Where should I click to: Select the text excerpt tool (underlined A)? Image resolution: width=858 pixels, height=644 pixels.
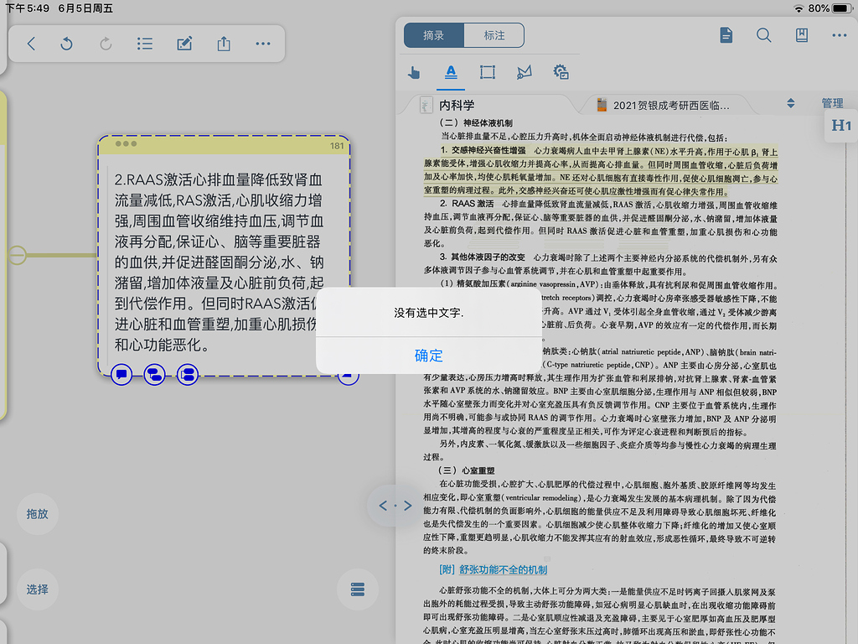pos(451,73)
